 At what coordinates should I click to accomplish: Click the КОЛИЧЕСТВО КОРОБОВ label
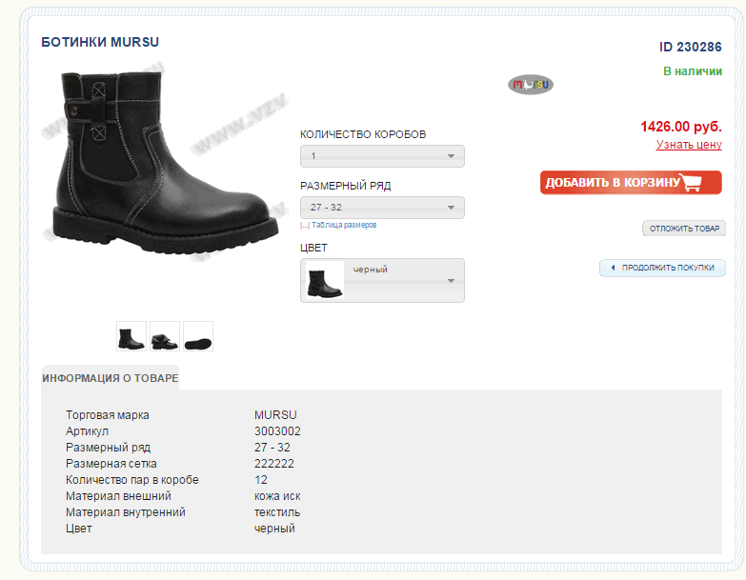click(363, 134)
